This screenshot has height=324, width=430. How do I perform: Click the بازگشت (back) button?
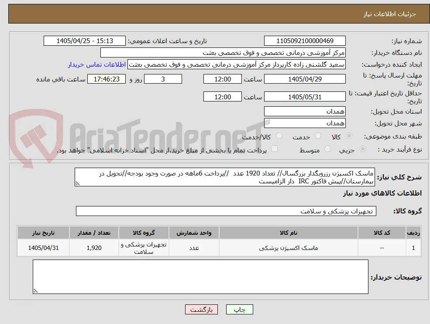201,310
